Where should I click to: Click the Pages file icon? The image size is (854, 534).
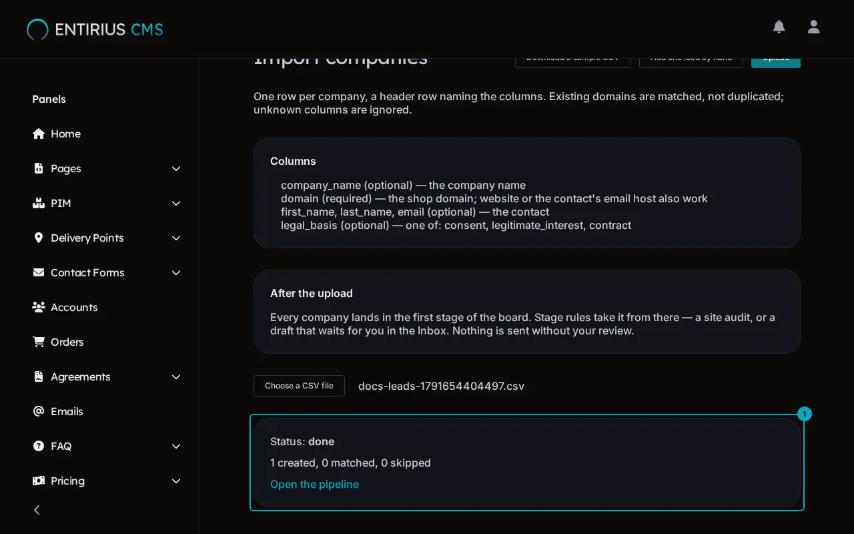pos(39,168)
